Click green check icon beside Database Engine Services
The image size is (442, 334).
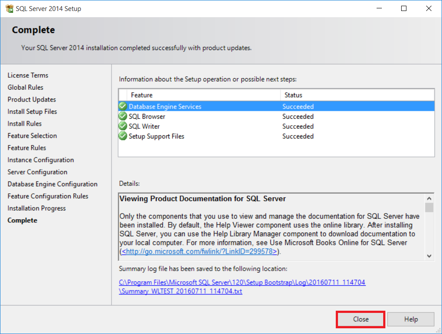coord(123,106)
